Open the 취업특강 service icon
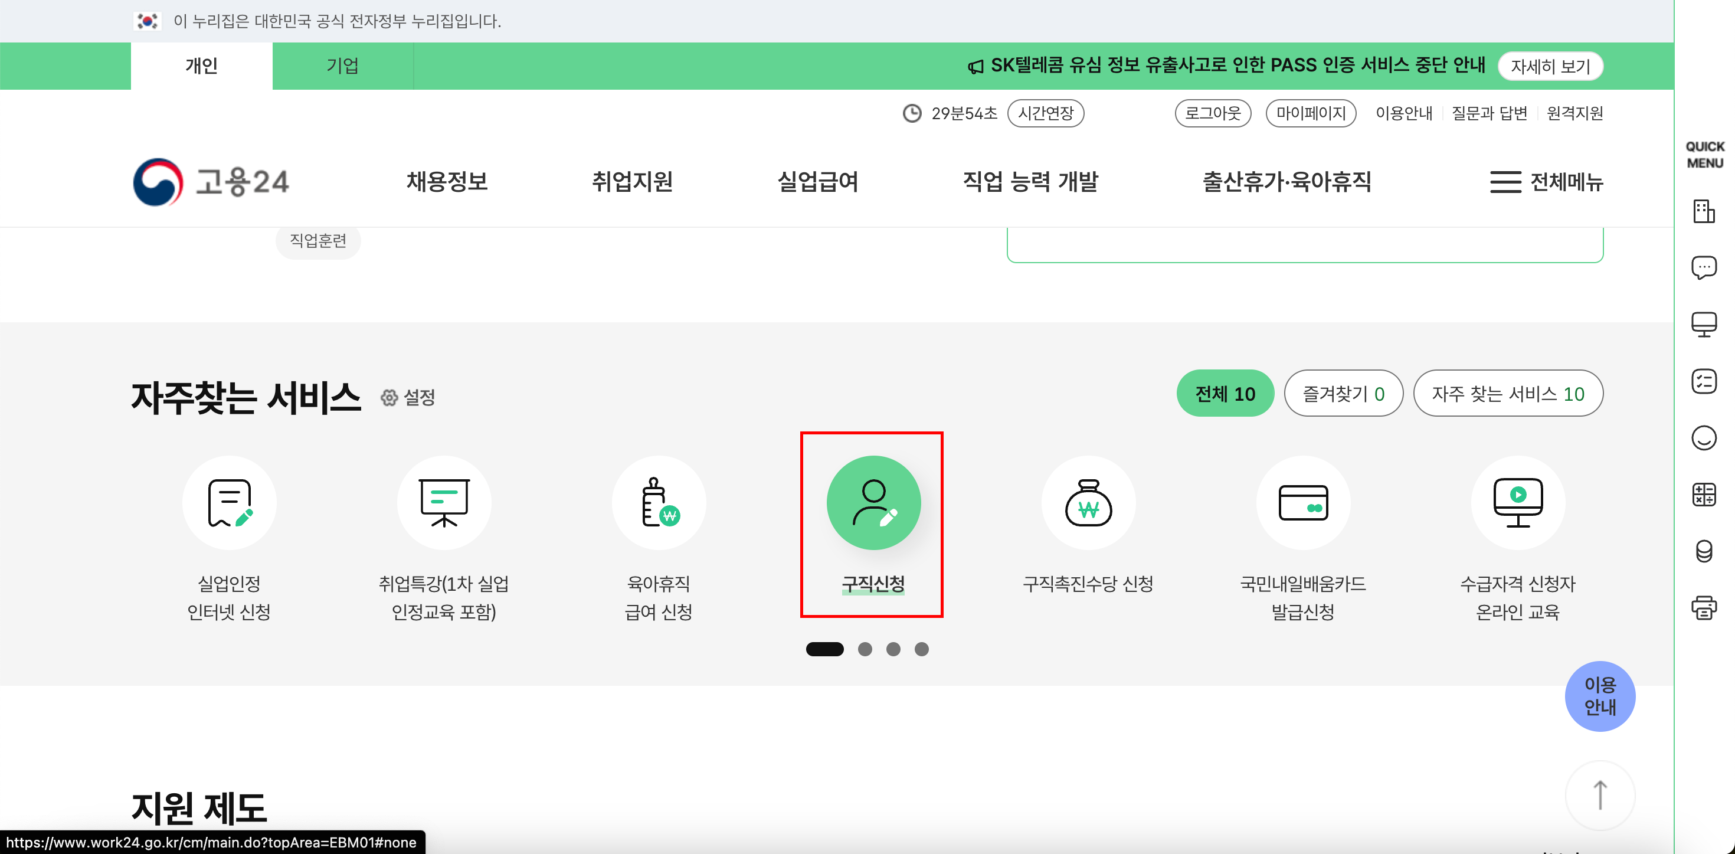The image size is (1735, 854). [444, 502]
